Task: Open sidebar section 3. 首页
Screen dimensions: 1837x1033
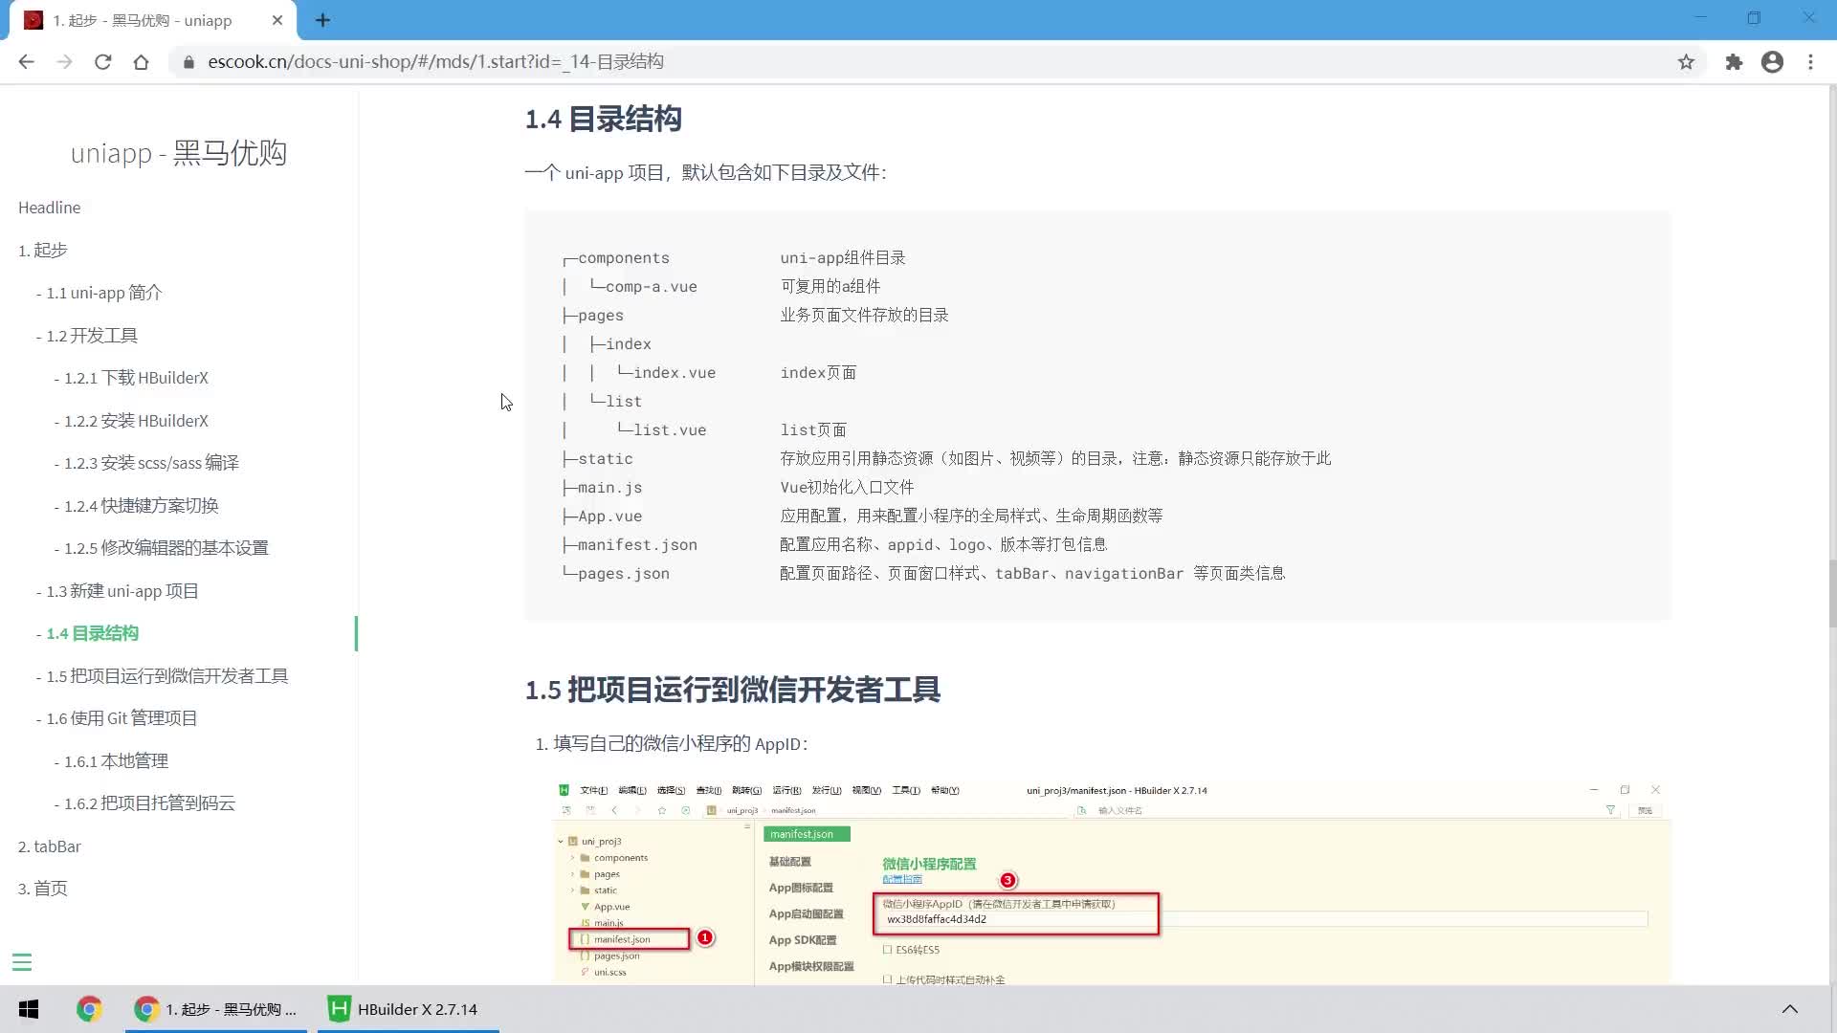Action: (43, 889)
